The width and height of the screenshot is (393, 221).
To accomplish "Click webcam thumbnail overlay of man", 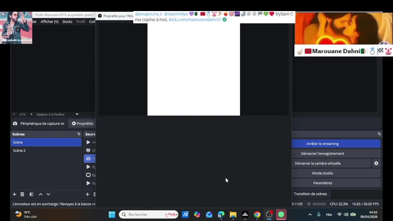I will [x=16, y=28].
